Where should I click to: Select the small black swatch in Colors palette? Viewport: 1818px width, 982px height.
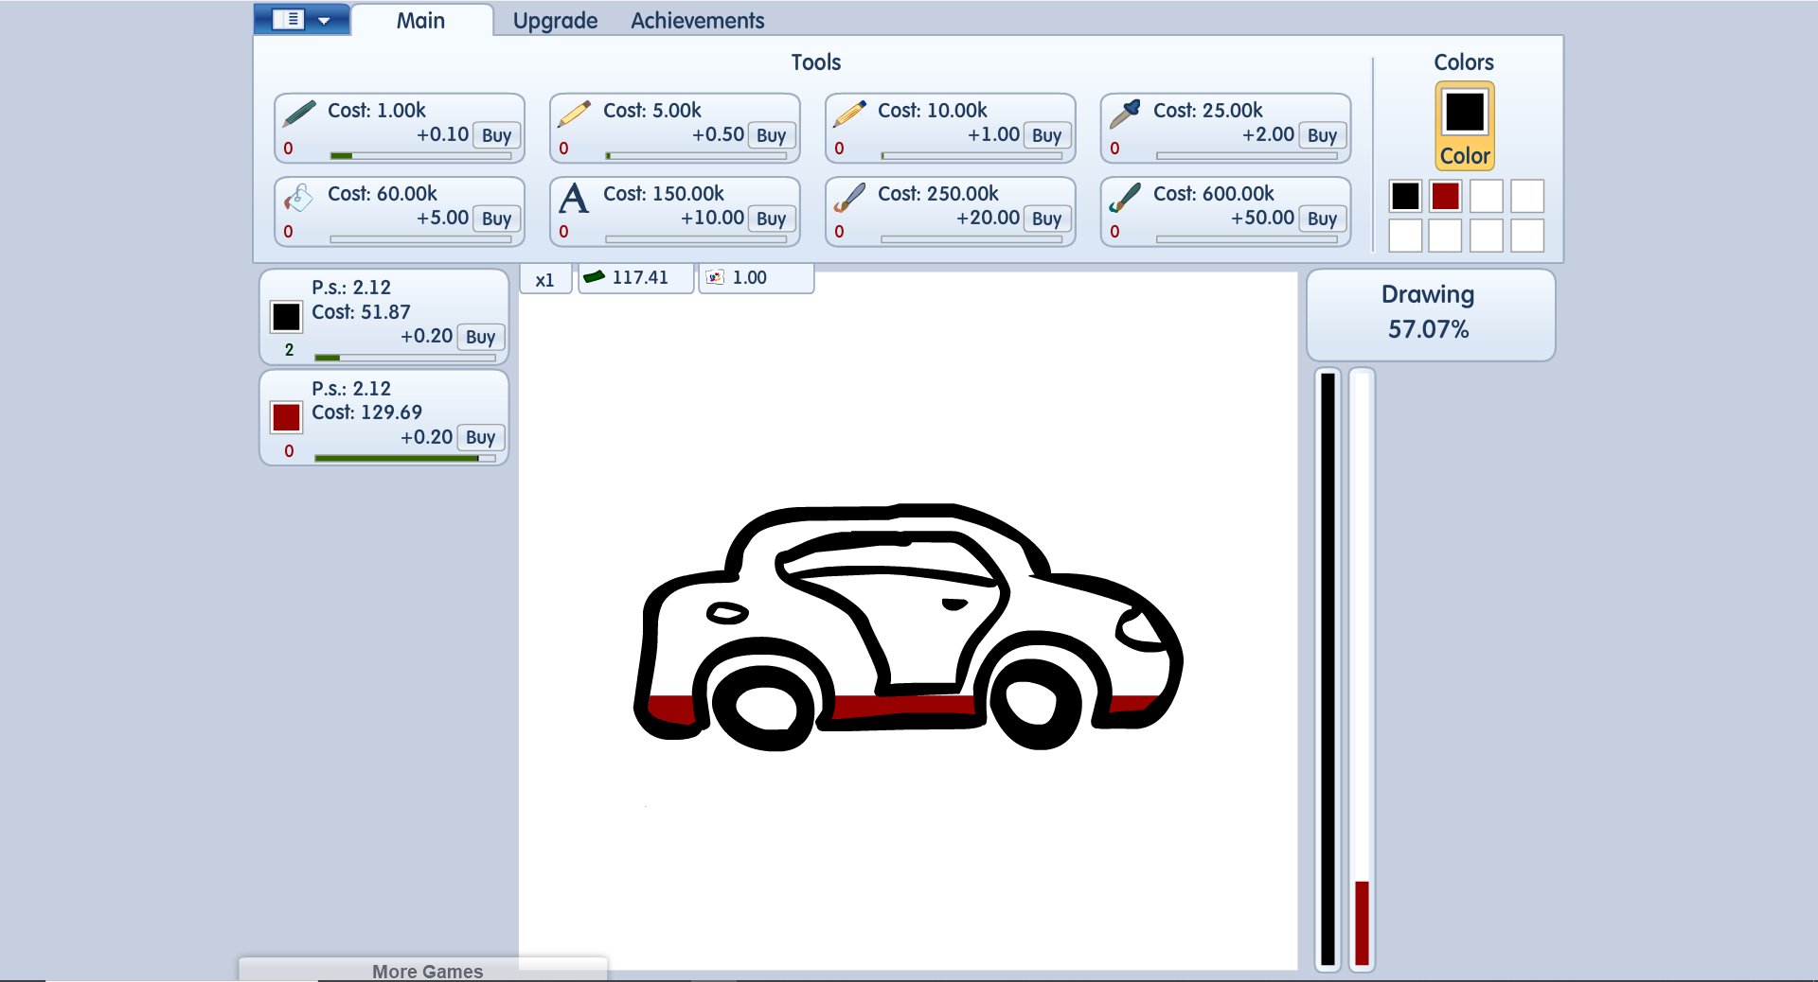pos(1405,197)
